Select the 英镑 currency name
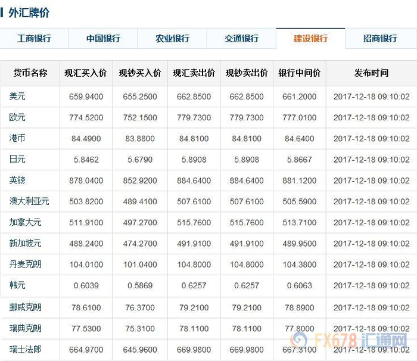This screenshot has width=417, height=361. 17,181
